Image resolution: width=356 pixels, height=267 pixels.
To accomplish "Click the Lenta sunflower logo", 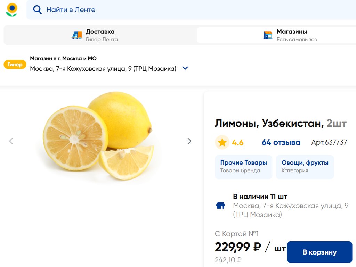I will point(11,10).
